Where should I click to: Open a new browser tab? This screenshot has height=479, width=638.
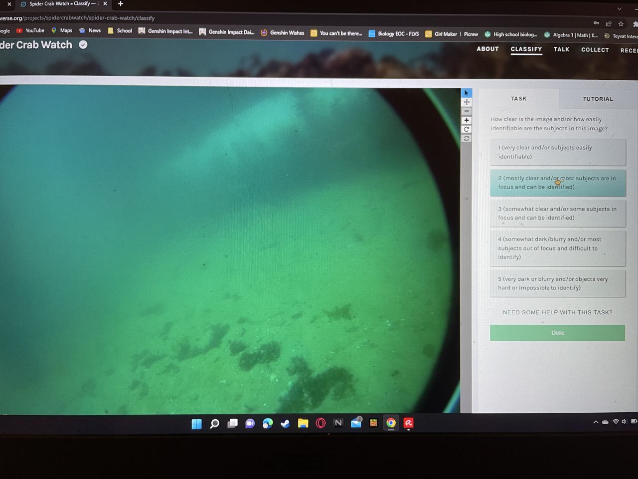[x=120, y=3]
